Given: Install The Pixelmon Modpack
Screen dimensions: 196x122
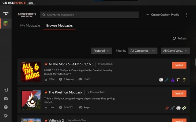Looking at the screenshot, I should pos(179,94).
